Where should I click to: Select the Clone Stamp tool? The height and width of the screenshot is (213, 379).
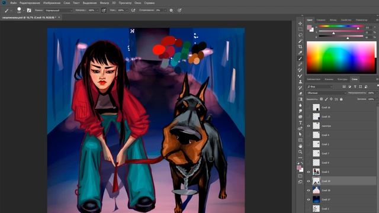300,82
